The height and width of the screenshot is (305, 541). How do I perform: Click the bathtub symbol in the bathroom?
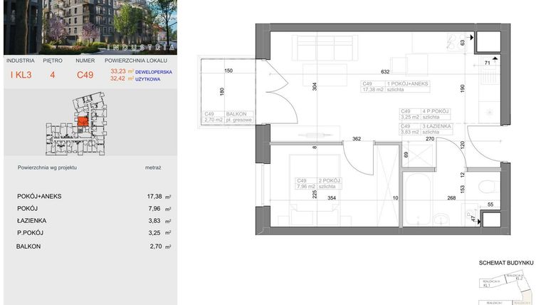coord(417,200)
